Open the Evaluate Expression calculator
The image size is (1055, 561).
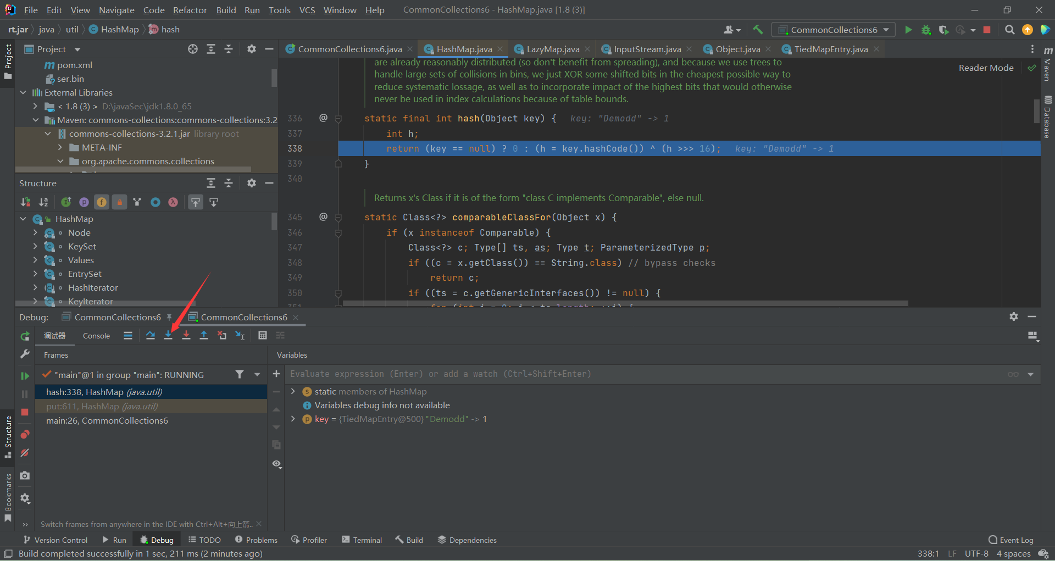pyautogui.click(x=263, y=335)
